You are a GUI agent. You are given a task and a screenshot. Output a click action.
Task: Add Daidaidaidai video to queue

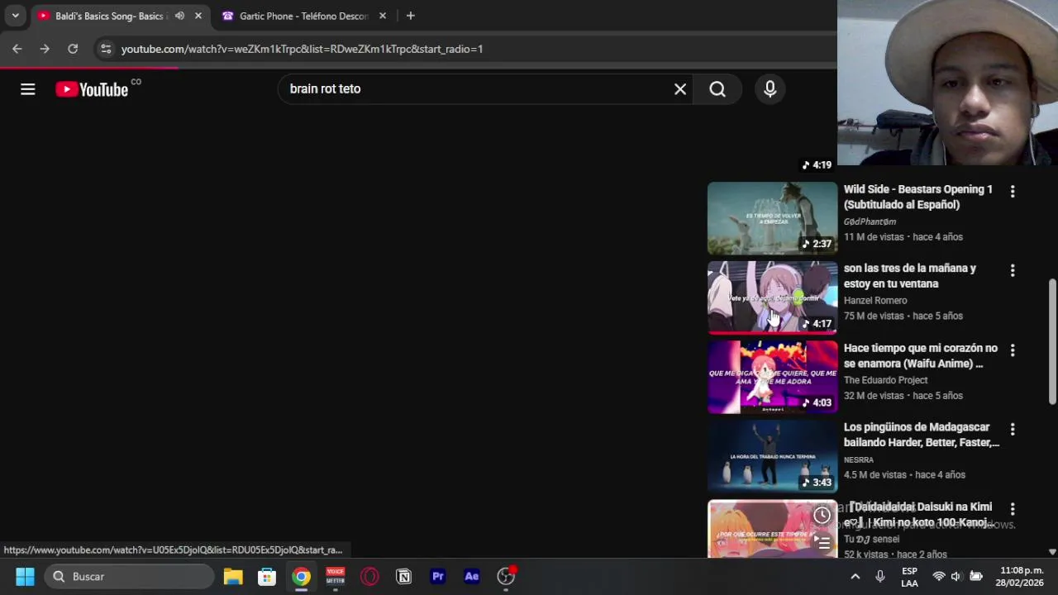click(822, 543)
